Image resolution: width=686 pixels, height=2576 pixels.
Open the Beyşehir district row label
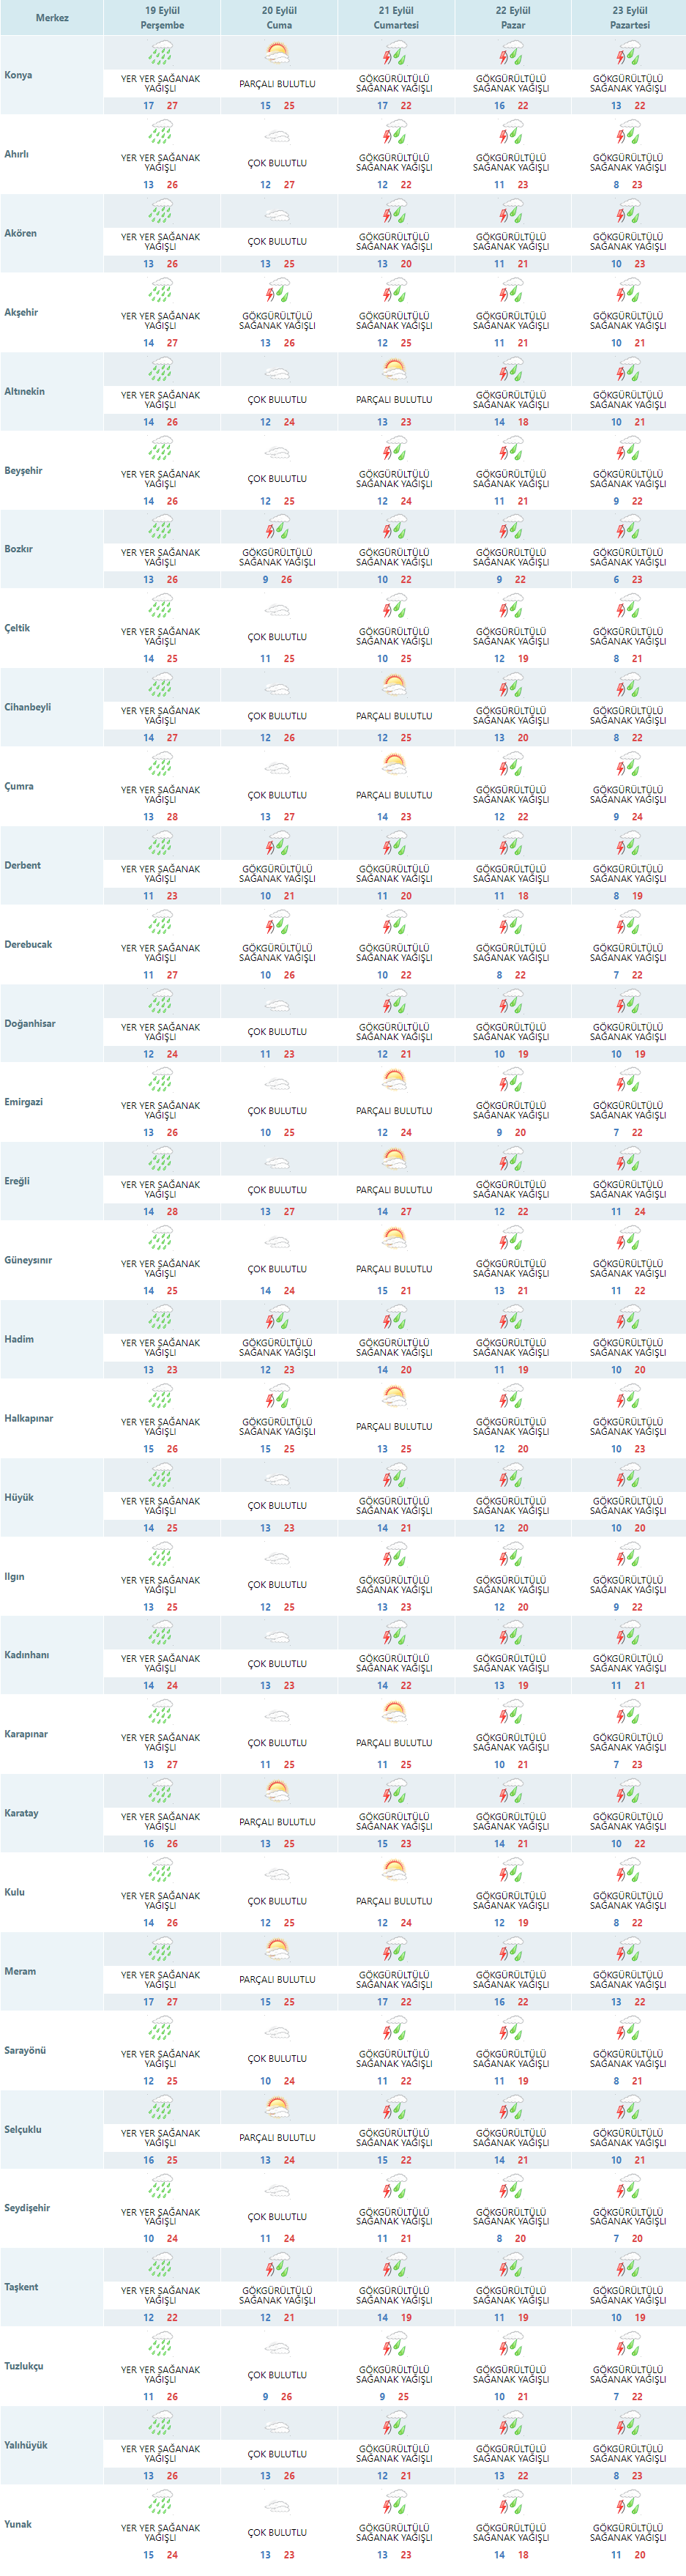tap(24, 470)
